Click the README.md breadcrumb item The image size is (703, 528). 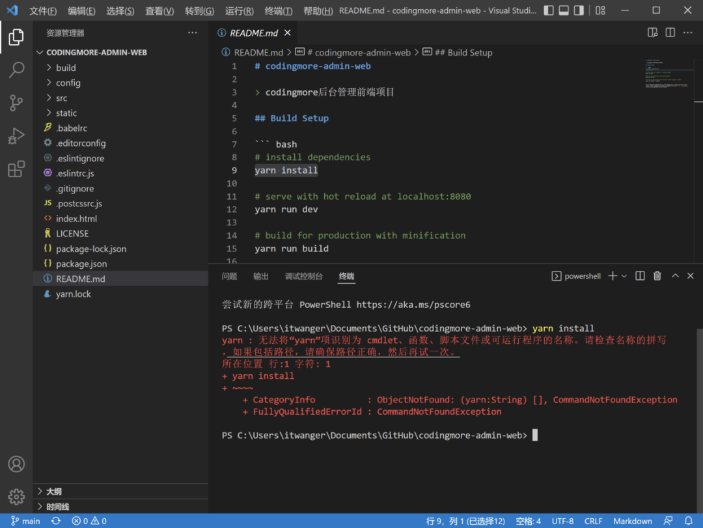click(x=253, y=53)
